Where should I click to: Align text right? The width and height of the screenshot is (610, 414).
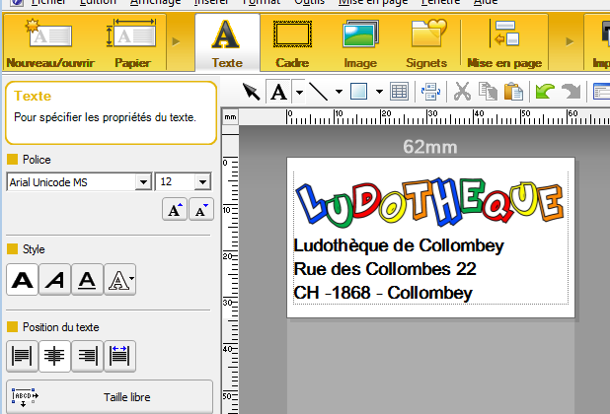(x=87, y=356)
